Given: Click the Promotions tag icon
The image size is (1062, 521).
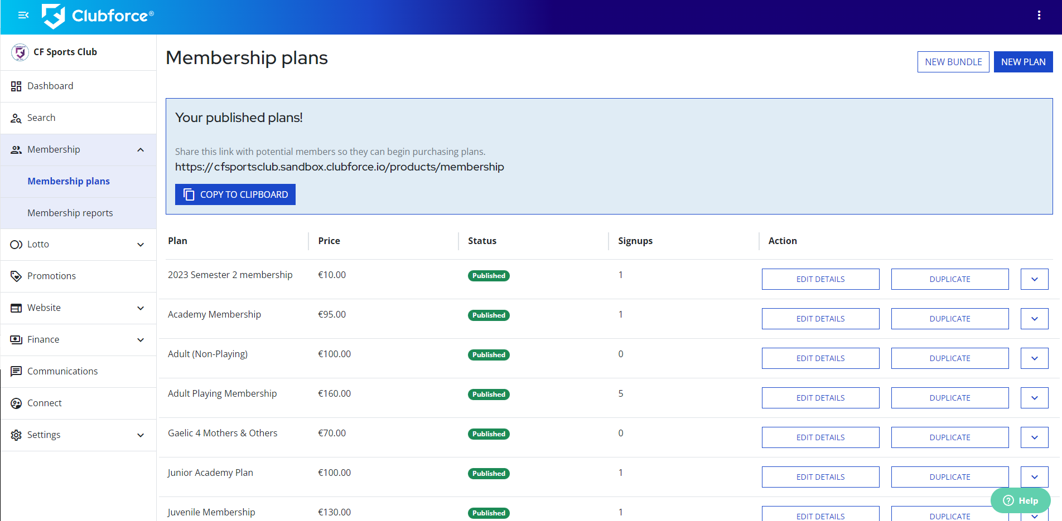Looking at the screenshot, I should coord(16,276).
